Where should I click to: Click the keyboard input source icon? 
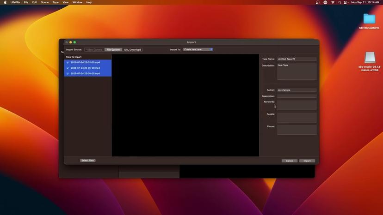tap(325, 2)
